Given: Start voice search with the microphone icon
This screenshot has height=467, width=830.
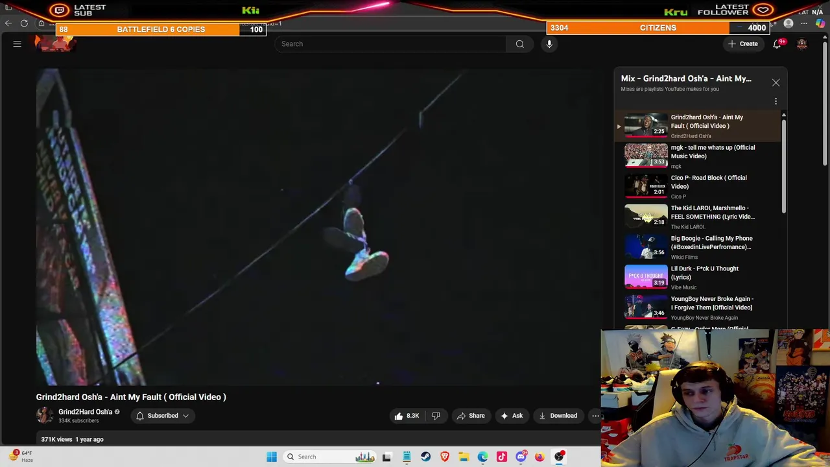Looking at the screenshot, I should [549, 43].
